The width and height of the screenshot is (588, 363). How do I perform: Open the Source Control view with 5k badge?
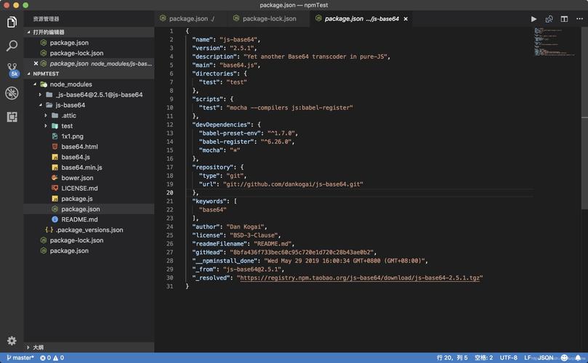(x=12, y=70)
